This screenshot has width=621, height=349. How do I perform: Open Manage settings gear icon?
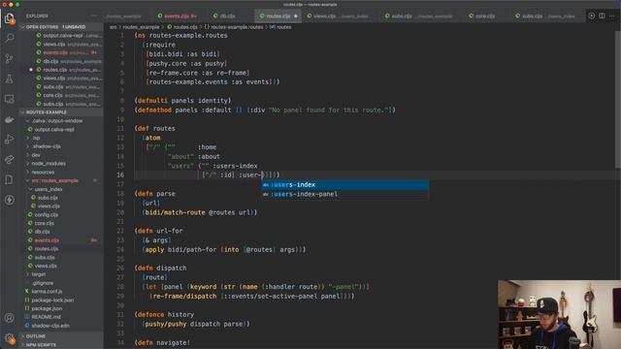click(9, 338)
